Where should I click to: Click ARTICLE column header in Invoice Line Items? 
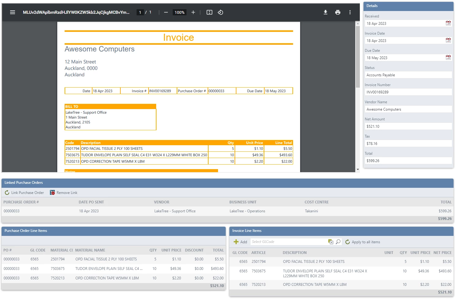click(258, 253)
